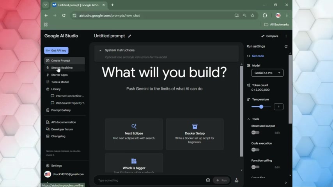Screen dimensions: 333x187
Task: Click the Run button
Action: pos(221,180)
